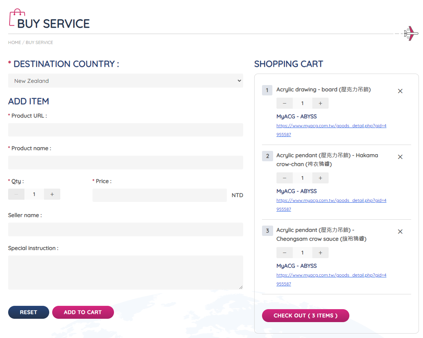Viewport: 423px width, 338px height.
Task: Decrease quantity of Acrylic drawing - board
Action: (285, 104)
